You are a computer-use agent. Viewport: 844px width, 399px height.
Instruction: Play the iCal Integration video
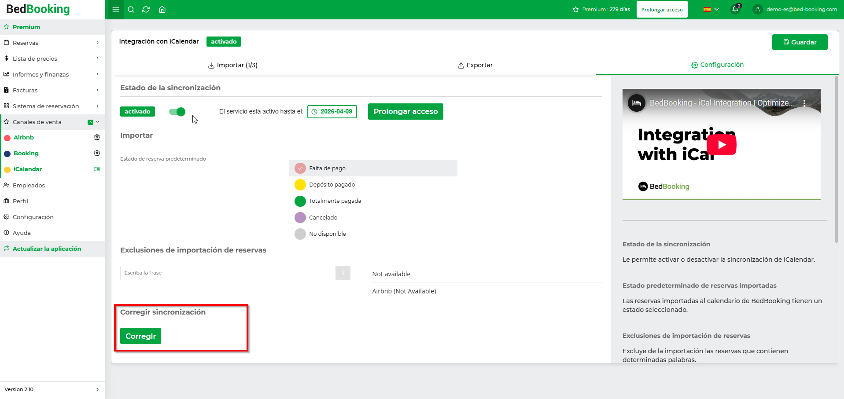click(721, 145)
